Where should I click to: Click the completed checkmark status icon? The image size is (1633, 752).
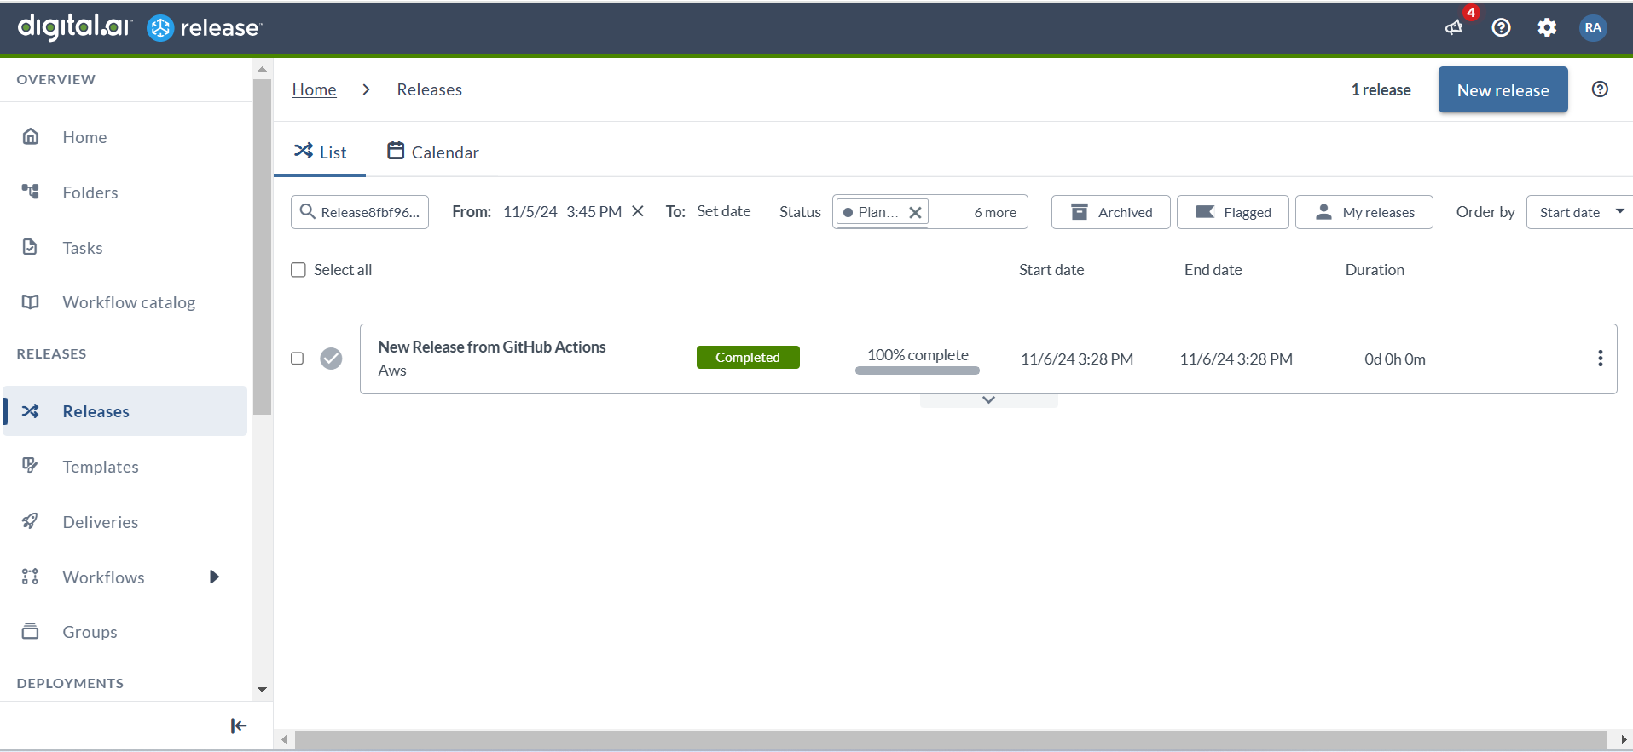(331, 359)
